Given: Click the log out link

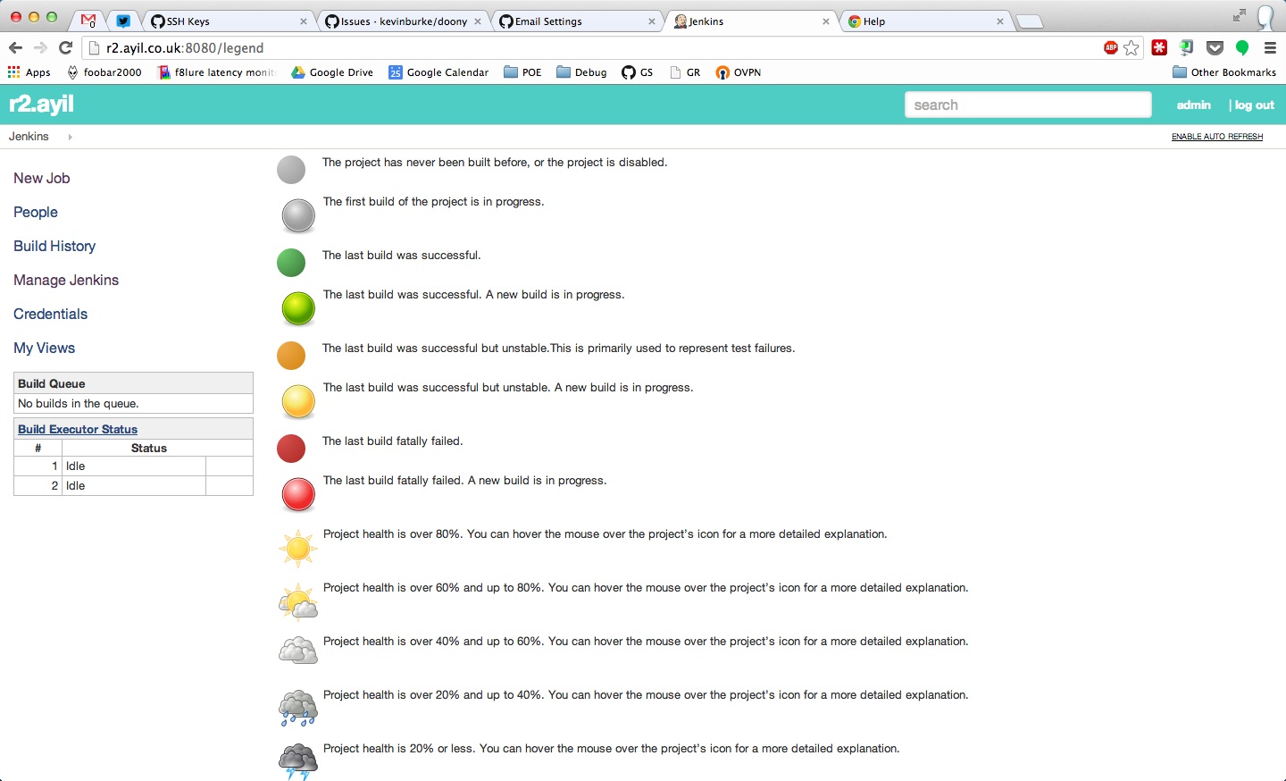Looking at the screenshot, I should 1255,105.
